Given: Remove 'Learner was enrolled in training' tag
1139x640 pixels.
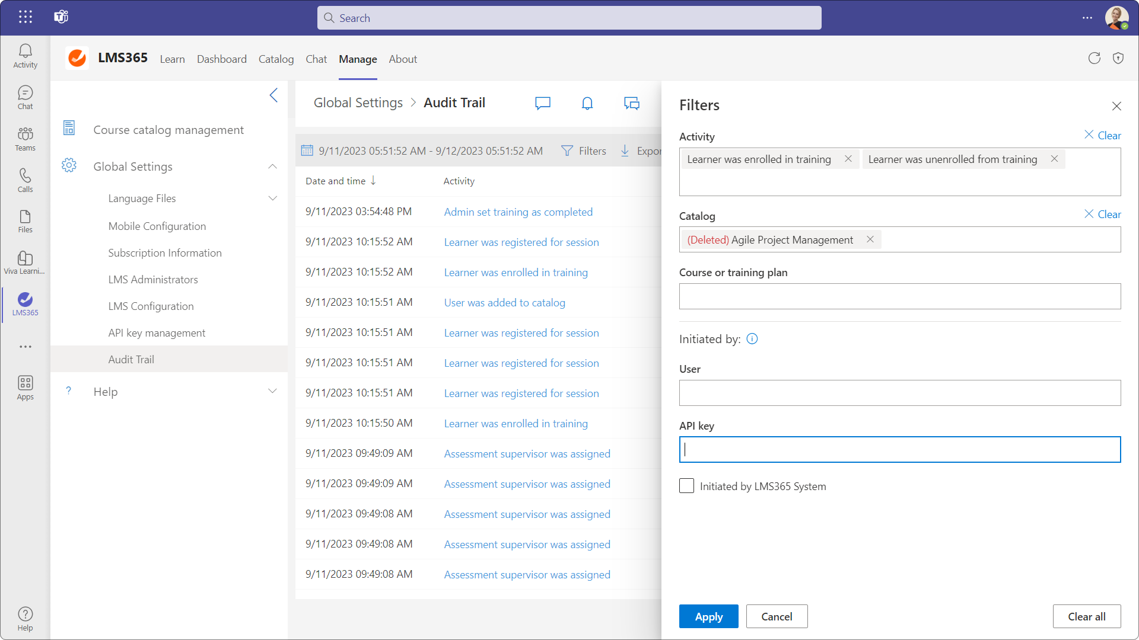Looking at the screenshot, I should (848, 159).
